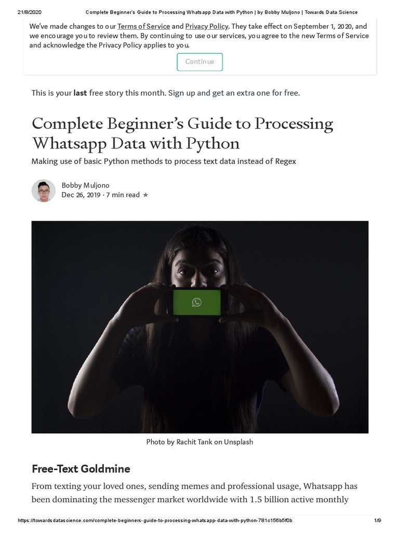Open author name Bobby Muljono

coord(85,185)
